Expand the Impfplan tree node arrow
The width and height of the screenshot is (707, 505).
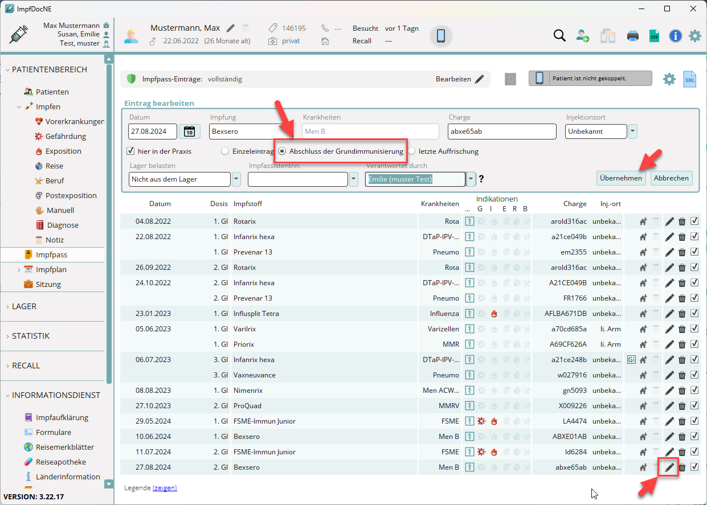pos(19,270)
